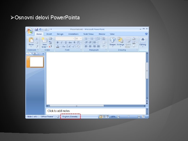Open the Animations ribbon tab
The height and width of the screenshot is (141, 188).
(x=73, y=34)
